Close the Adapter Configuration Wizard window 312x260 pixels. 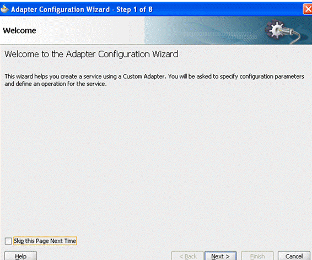pyautogui.click(x=308, y=9)
